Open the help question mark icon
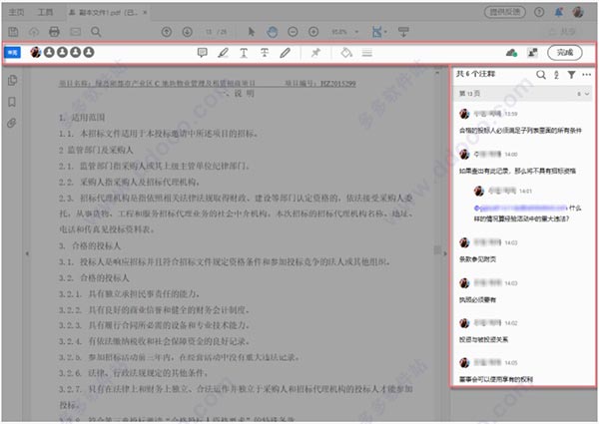This screenshot has width=599, height=424. point(539,12)
